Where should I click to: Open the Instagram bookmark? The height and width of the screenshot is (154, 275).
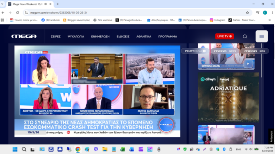[x=217, y=20]
